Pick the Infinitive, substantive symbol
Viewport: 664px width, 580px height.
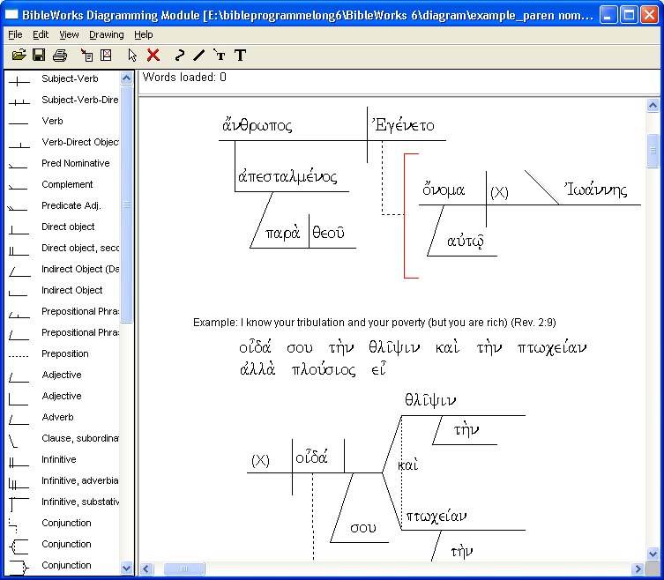19,504
